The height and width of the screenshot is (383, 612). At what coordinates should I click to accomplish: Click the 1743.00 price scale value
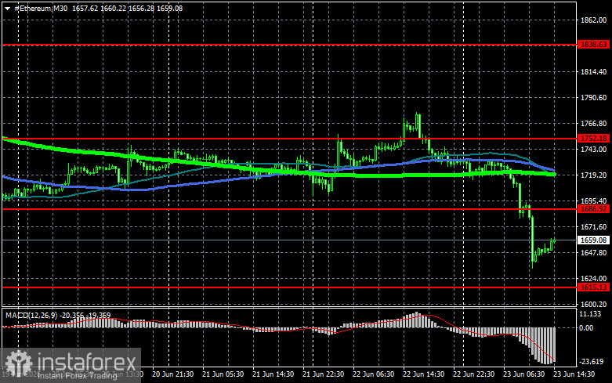(x=594, y=150)
